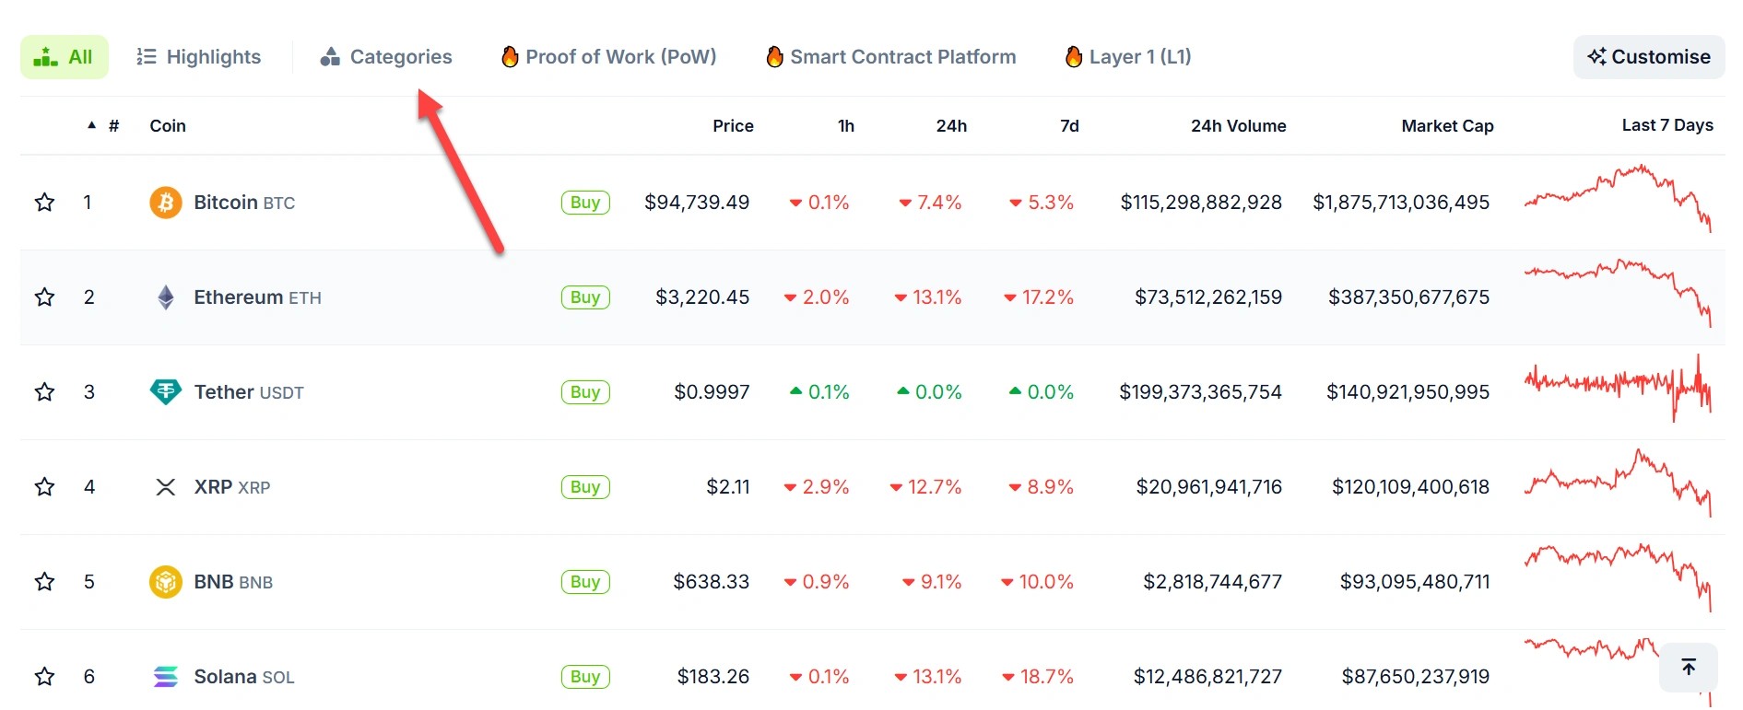Viewport: 1743px width, 710px height.
Task: Select the Proof of Work (PoW) filter
Action: point(609,57)
